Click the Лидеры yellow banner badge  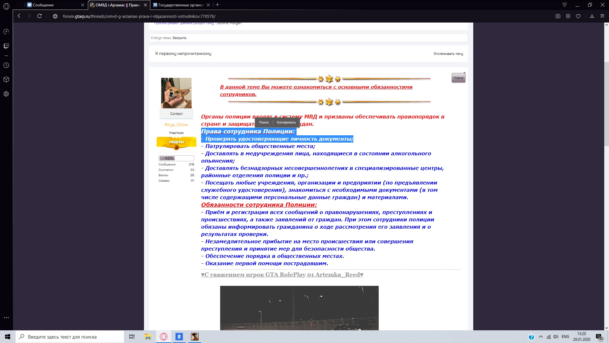[176, 142]
